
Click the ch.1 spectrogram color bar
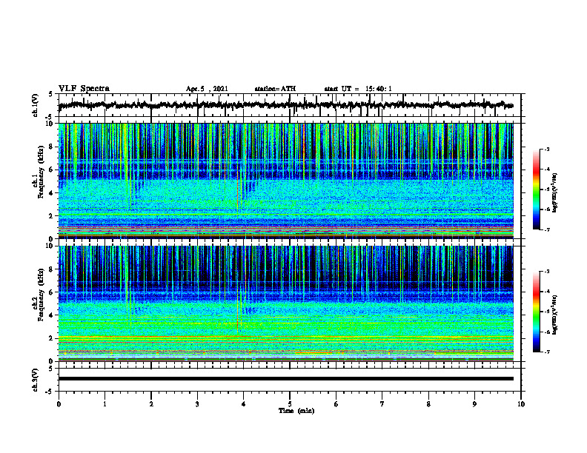(536, 189)
